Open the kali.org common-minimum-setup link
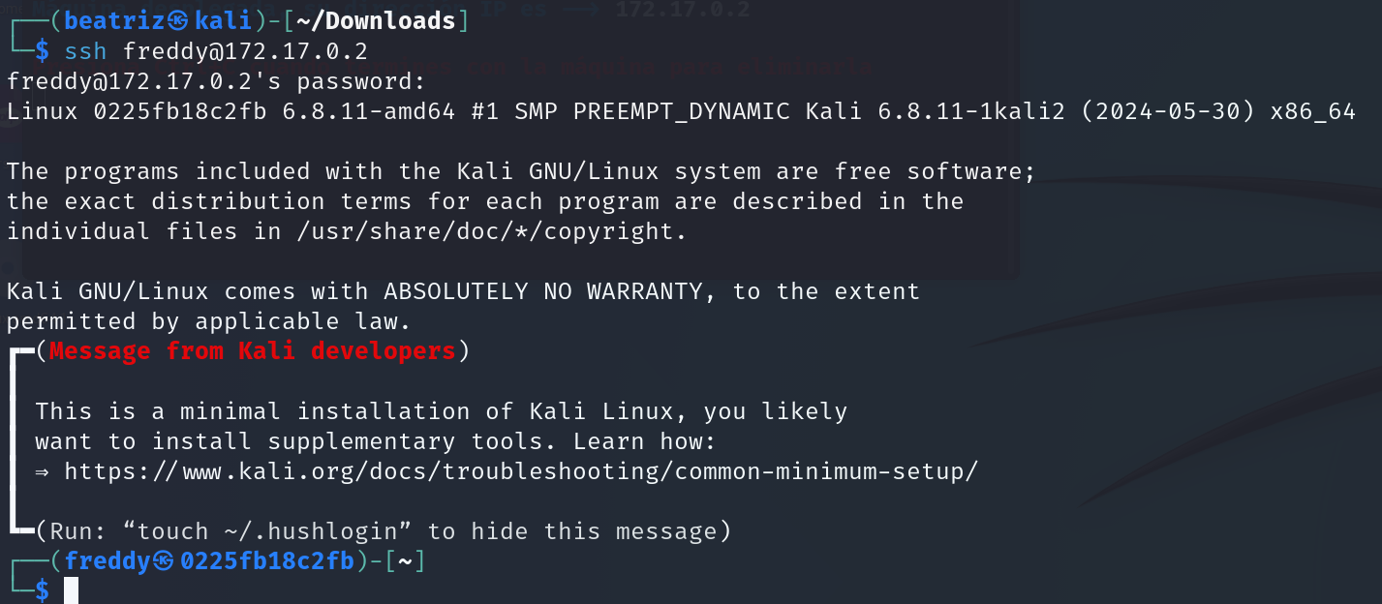This screenshot has height=604, width=1382. tap(522, 471)
